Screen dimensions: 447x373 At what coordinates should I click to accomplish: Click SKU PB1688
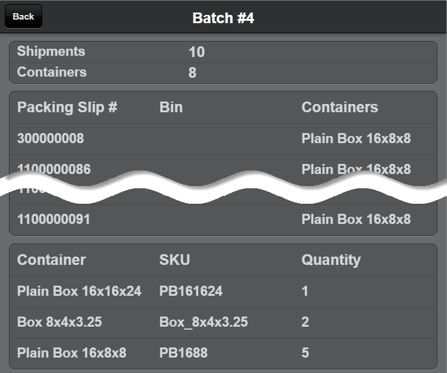pyautogui.click(x=183, y=353)
